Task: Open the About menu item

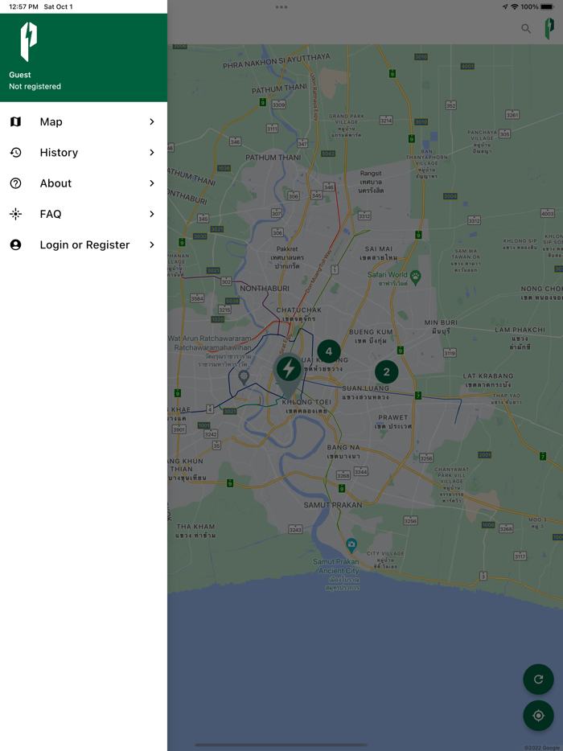Action: click(x=84, y=183)
